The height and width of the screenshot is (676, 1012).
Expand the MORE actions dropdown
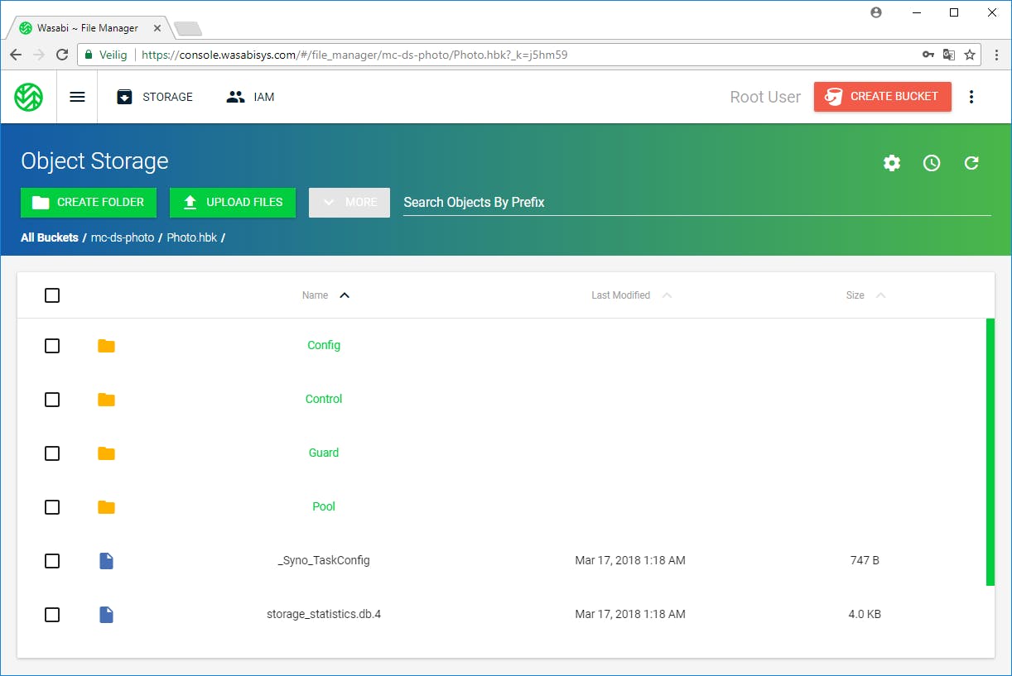(x=349, y=202)
